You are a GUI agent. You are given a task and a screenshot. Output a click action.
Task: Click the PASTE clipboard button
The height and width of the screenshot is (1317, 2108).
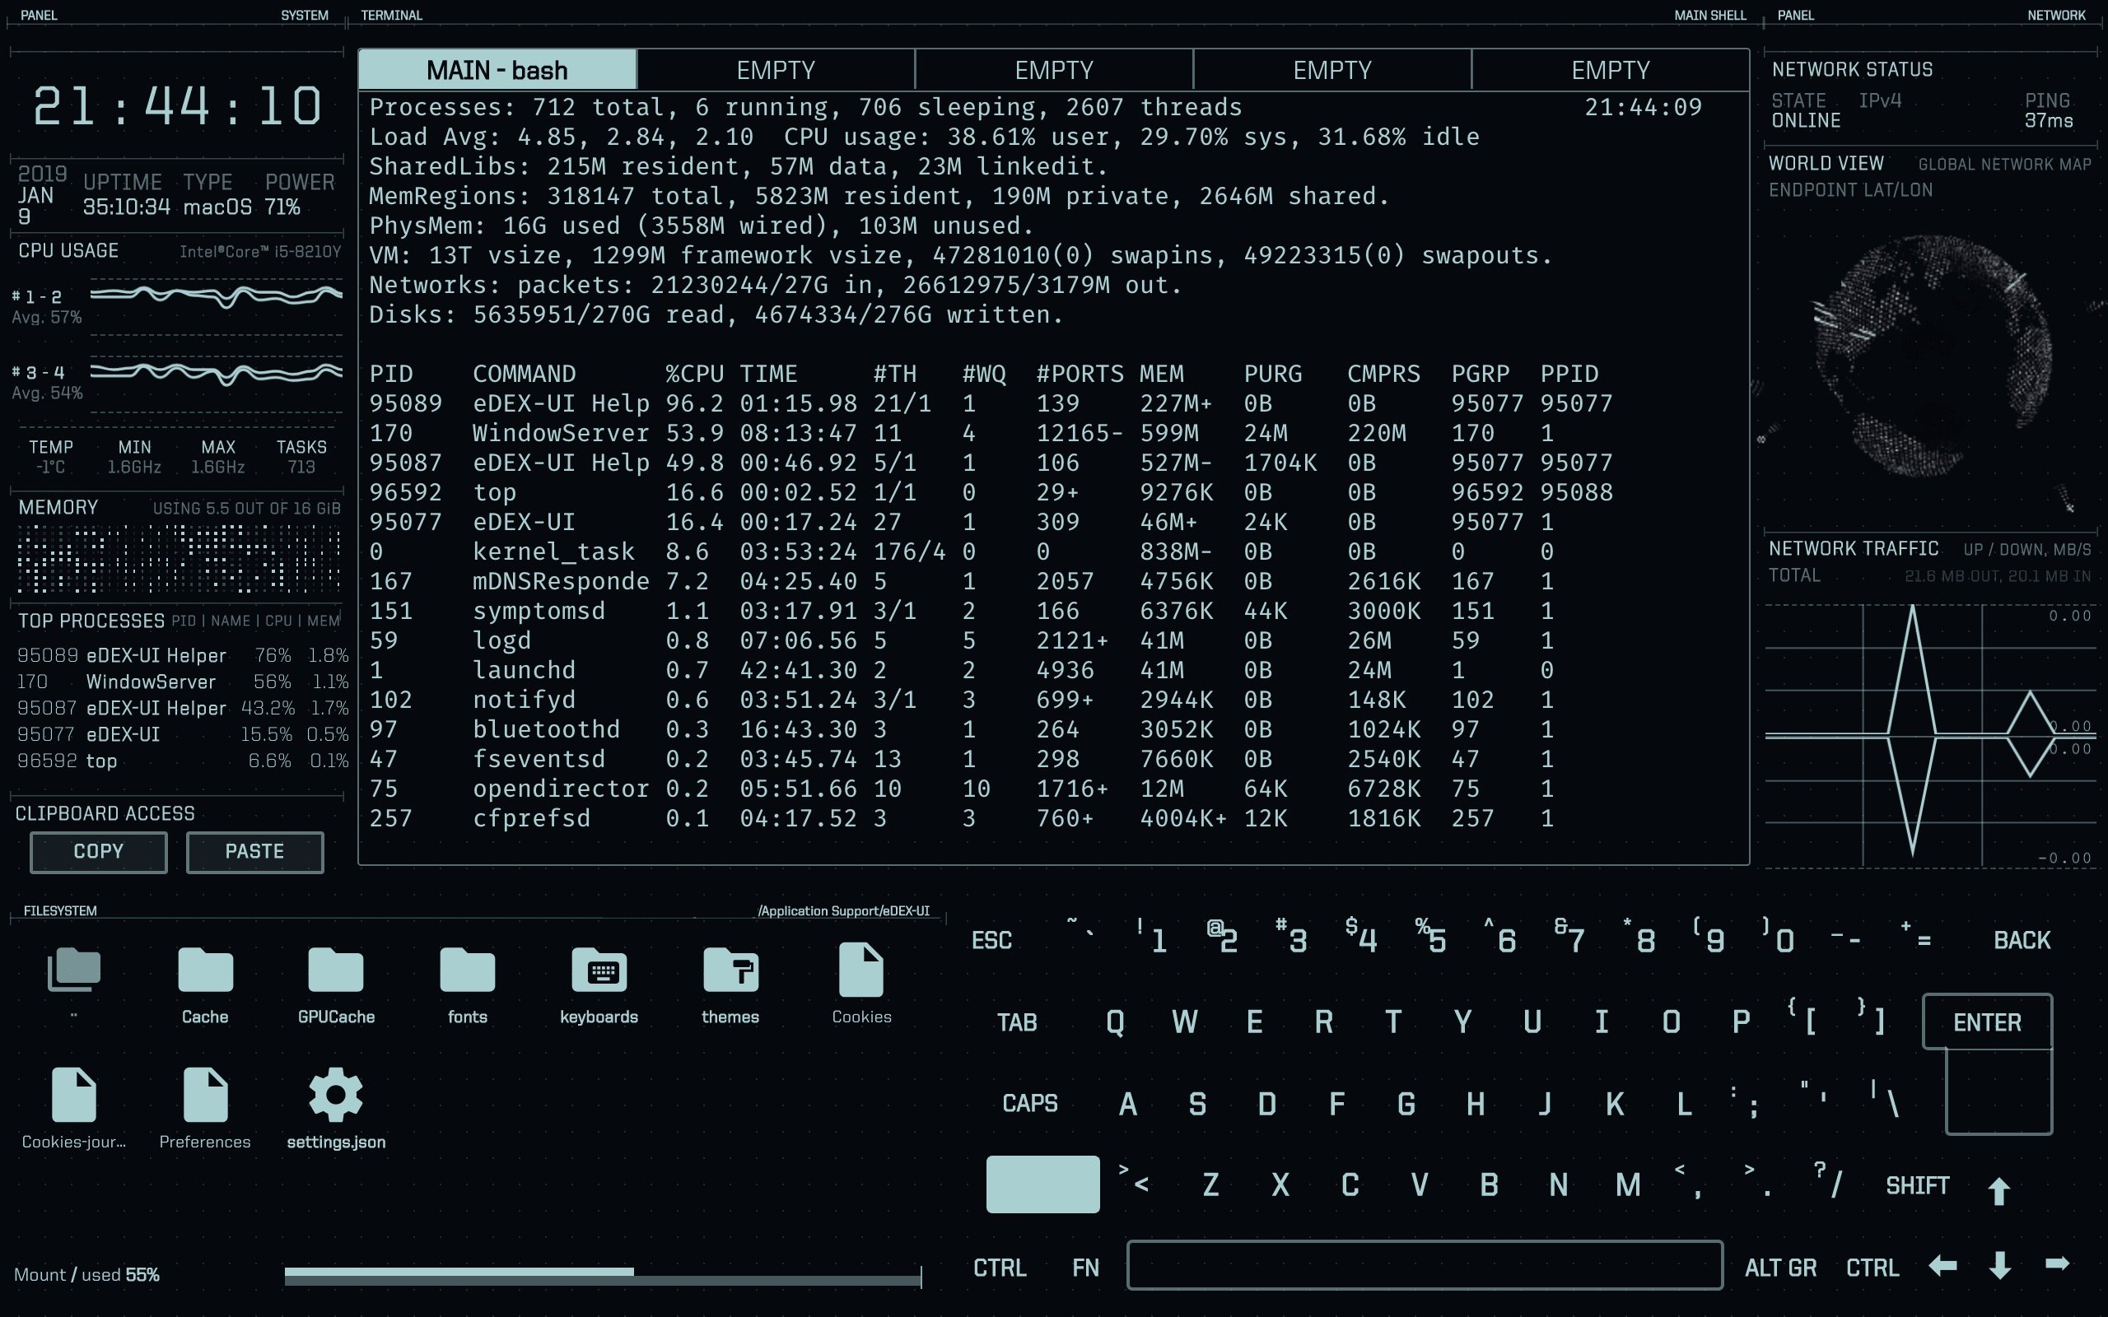[254, 852]
